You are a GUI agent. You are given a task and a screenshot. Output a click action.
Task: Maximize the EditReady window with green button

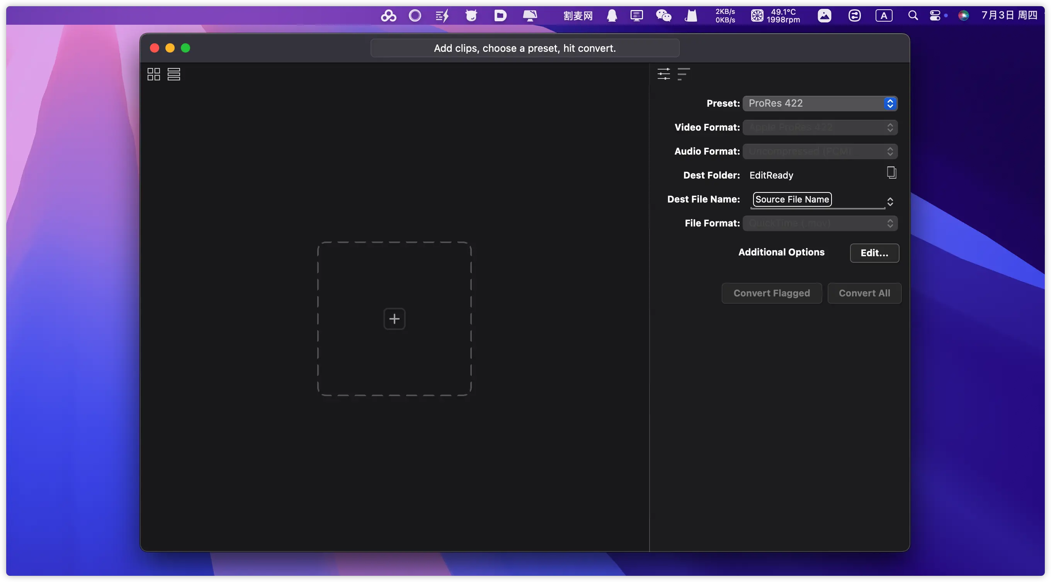185,48
